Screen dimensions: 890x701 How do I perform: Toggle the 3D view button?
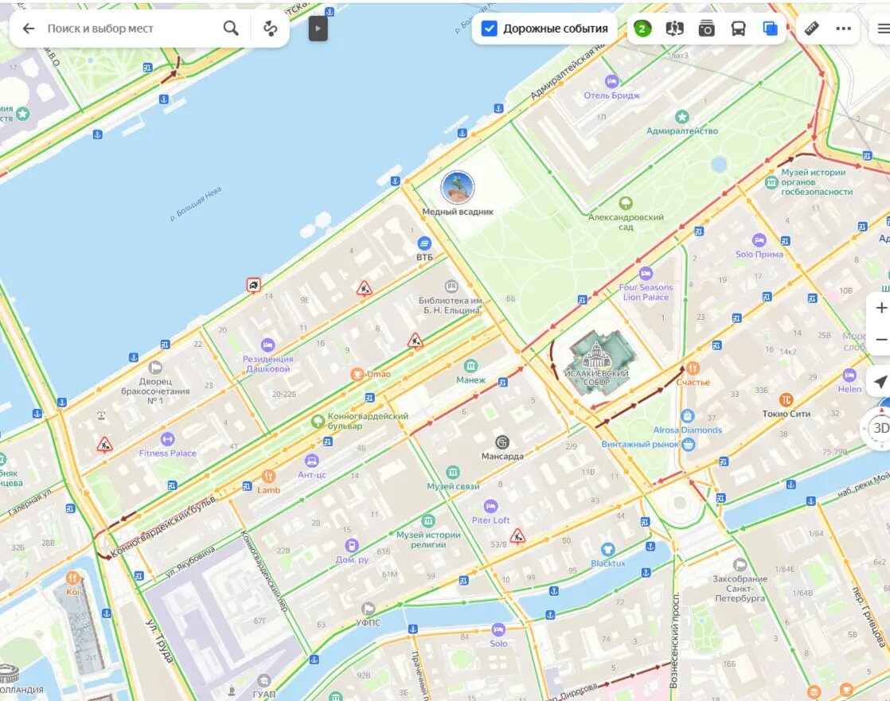tap(880, 428)
